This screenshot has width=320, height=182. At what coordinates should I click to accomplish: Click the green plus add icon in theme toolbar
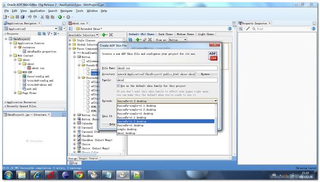point(138,39)
